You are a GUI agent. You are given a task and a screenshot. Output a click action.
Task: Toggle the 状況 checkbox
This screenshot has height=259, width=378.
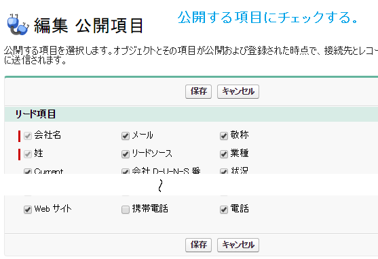click(224, 171)
